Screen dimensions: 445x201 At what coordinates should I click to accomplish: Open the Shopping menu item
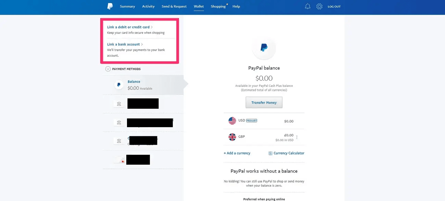point(218,6)
